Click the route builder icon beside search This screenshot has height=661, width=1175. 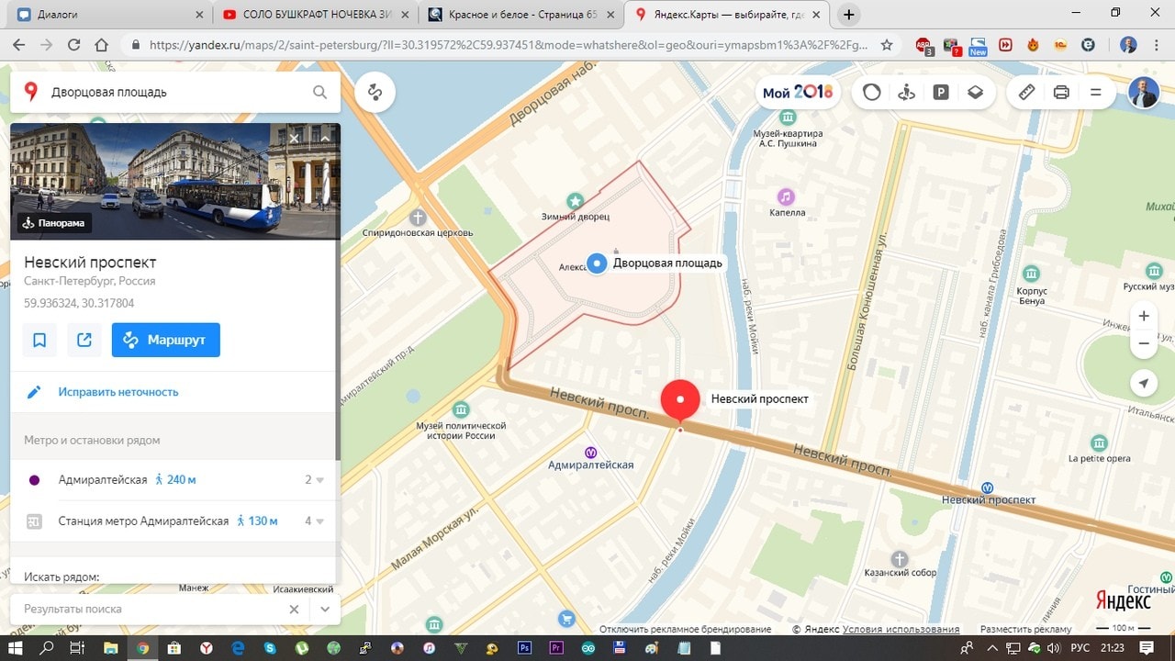tap(375, 92)
